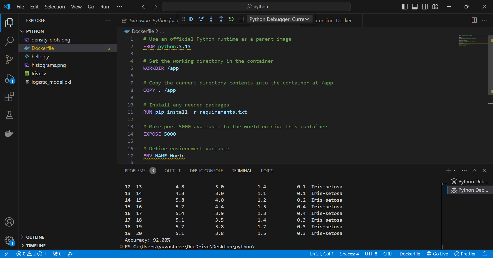Open the Accounts menu
Viewport: 493px width, 258px height.
click(x=9, y=222)
